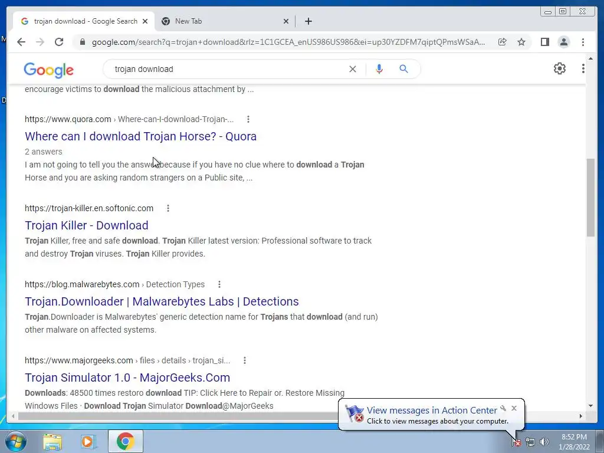The width and height of the screenshot is (604, 453).
Task: Open Action Center flag tray icon
Action: pyautogui.click(x=516, y=442)
